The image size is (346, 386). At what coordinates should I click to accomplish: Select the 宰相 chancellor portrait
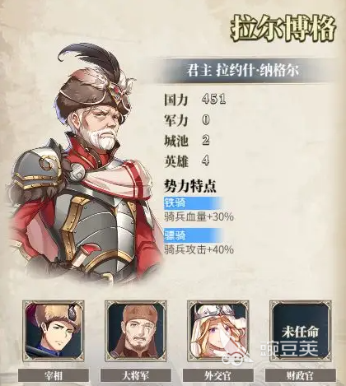[54, 331]
